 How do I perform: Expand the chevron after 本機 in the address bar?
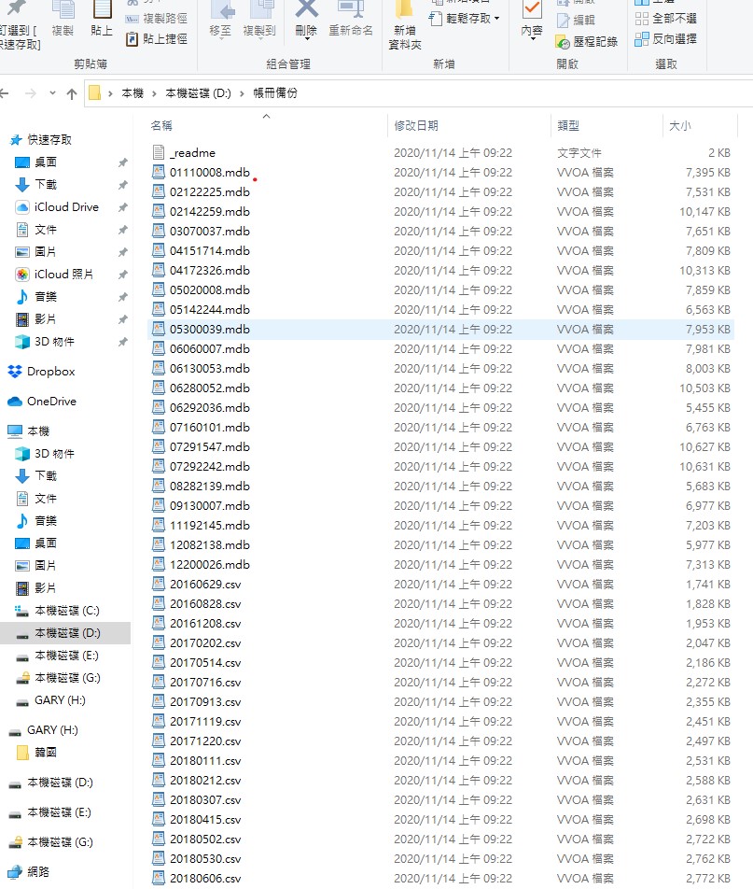(x=154, y=93)
